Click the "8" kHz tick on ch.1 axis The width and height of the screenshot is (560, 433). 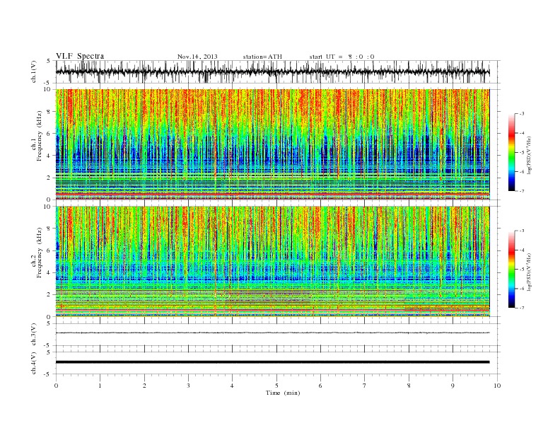point(49,112)
